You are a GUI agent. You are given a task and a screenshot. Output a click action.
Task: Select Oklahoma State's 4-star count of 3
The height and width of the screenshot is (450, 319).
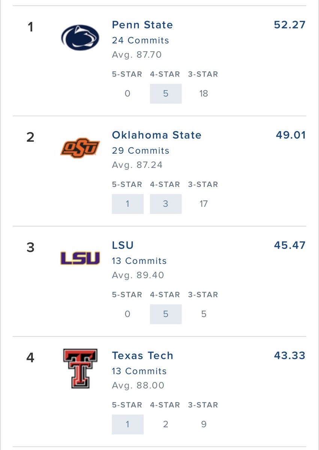(x=166, y=204)
